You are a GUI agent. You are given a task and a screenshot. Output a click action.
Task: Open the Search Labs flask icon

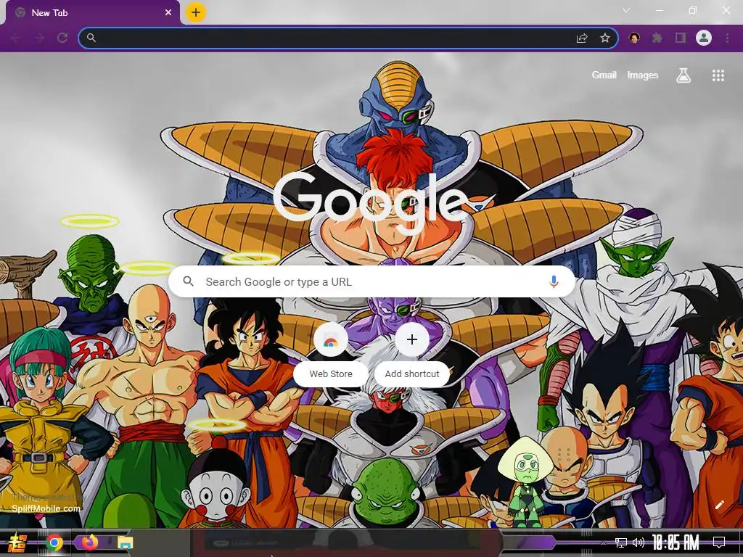pyautogui.click(x=684, y=75)
